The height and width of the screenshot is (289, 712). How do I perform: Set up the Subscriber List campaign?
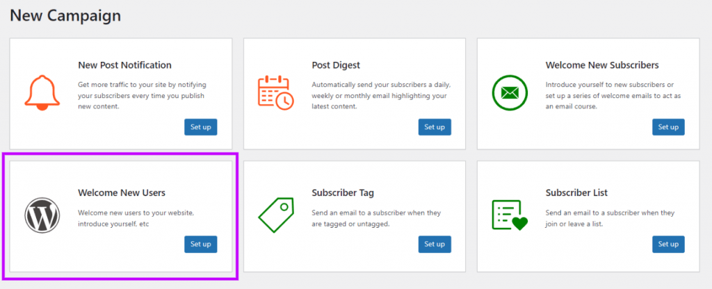[668, 244]
